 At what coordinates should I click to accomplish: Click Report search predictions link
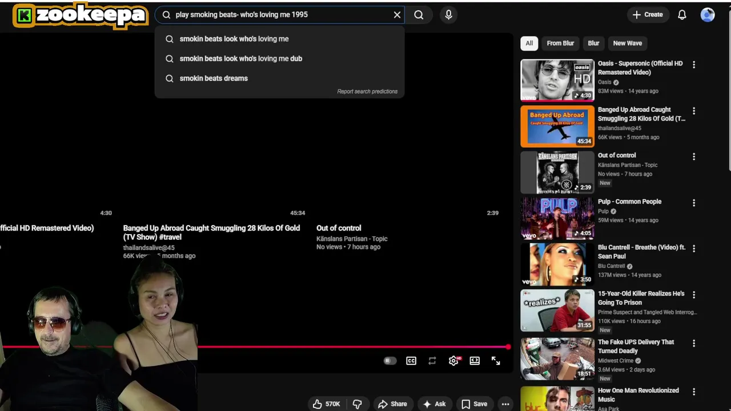[367, 91]
